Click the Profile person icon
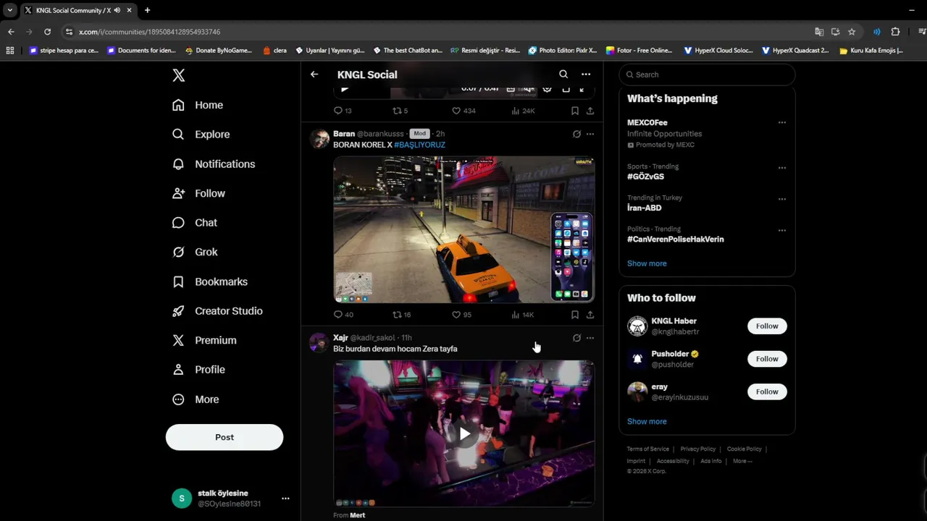 click(178, 370)
